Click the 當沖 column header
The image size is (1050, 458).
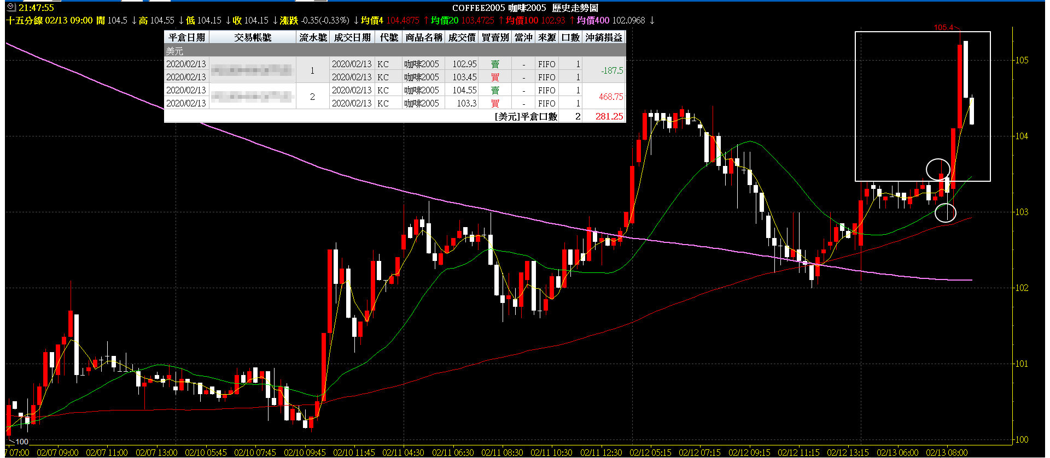(523, 37)
